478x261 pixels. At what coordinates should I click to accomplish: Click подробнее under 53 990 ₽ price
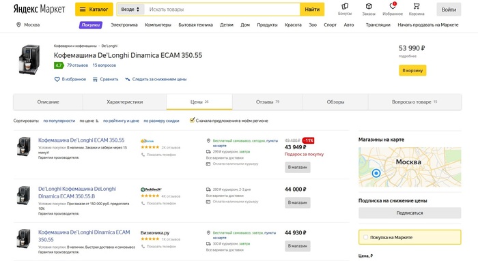pos(408,57)
